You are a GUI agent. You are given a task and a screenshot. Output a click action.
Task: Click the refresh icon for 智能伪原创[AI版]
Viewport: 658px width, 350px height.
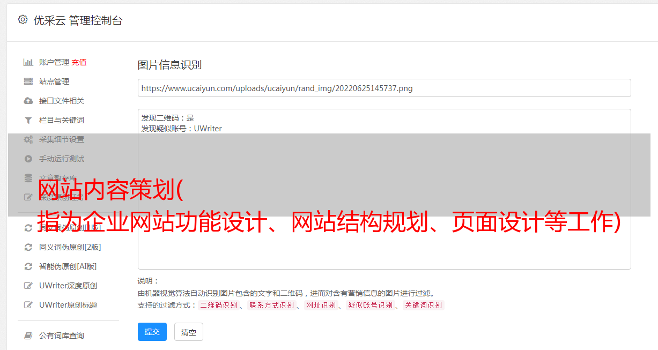pyautogui.click(x=28, y=266)
